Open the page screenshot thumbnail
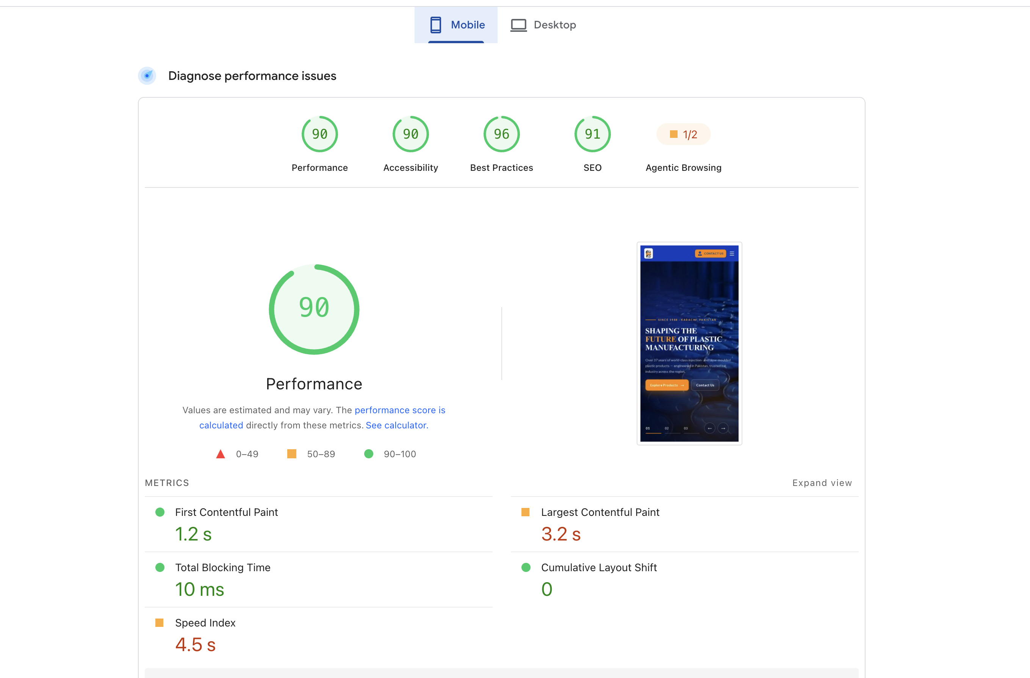Image resolution: width=1030 pixels, height=678 pixels. [689, 343]
